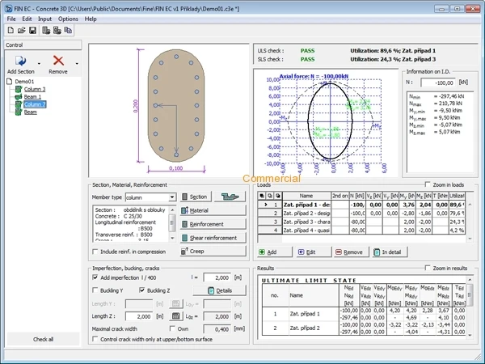This screenshot has height=364, width=485.
Task: Click the red Remove section icon
Action: (58, 61)
